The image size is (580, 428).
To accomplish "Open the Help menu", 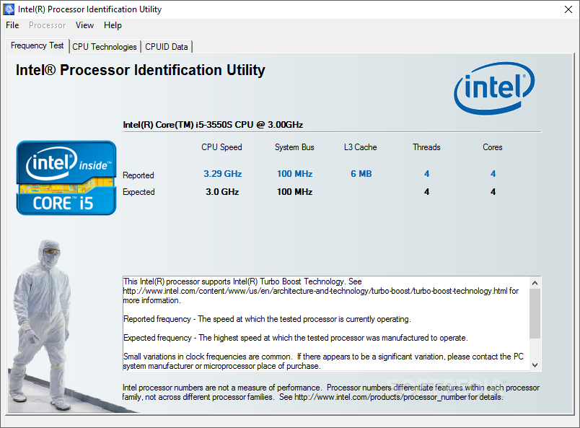I will [x=113, y=25].
